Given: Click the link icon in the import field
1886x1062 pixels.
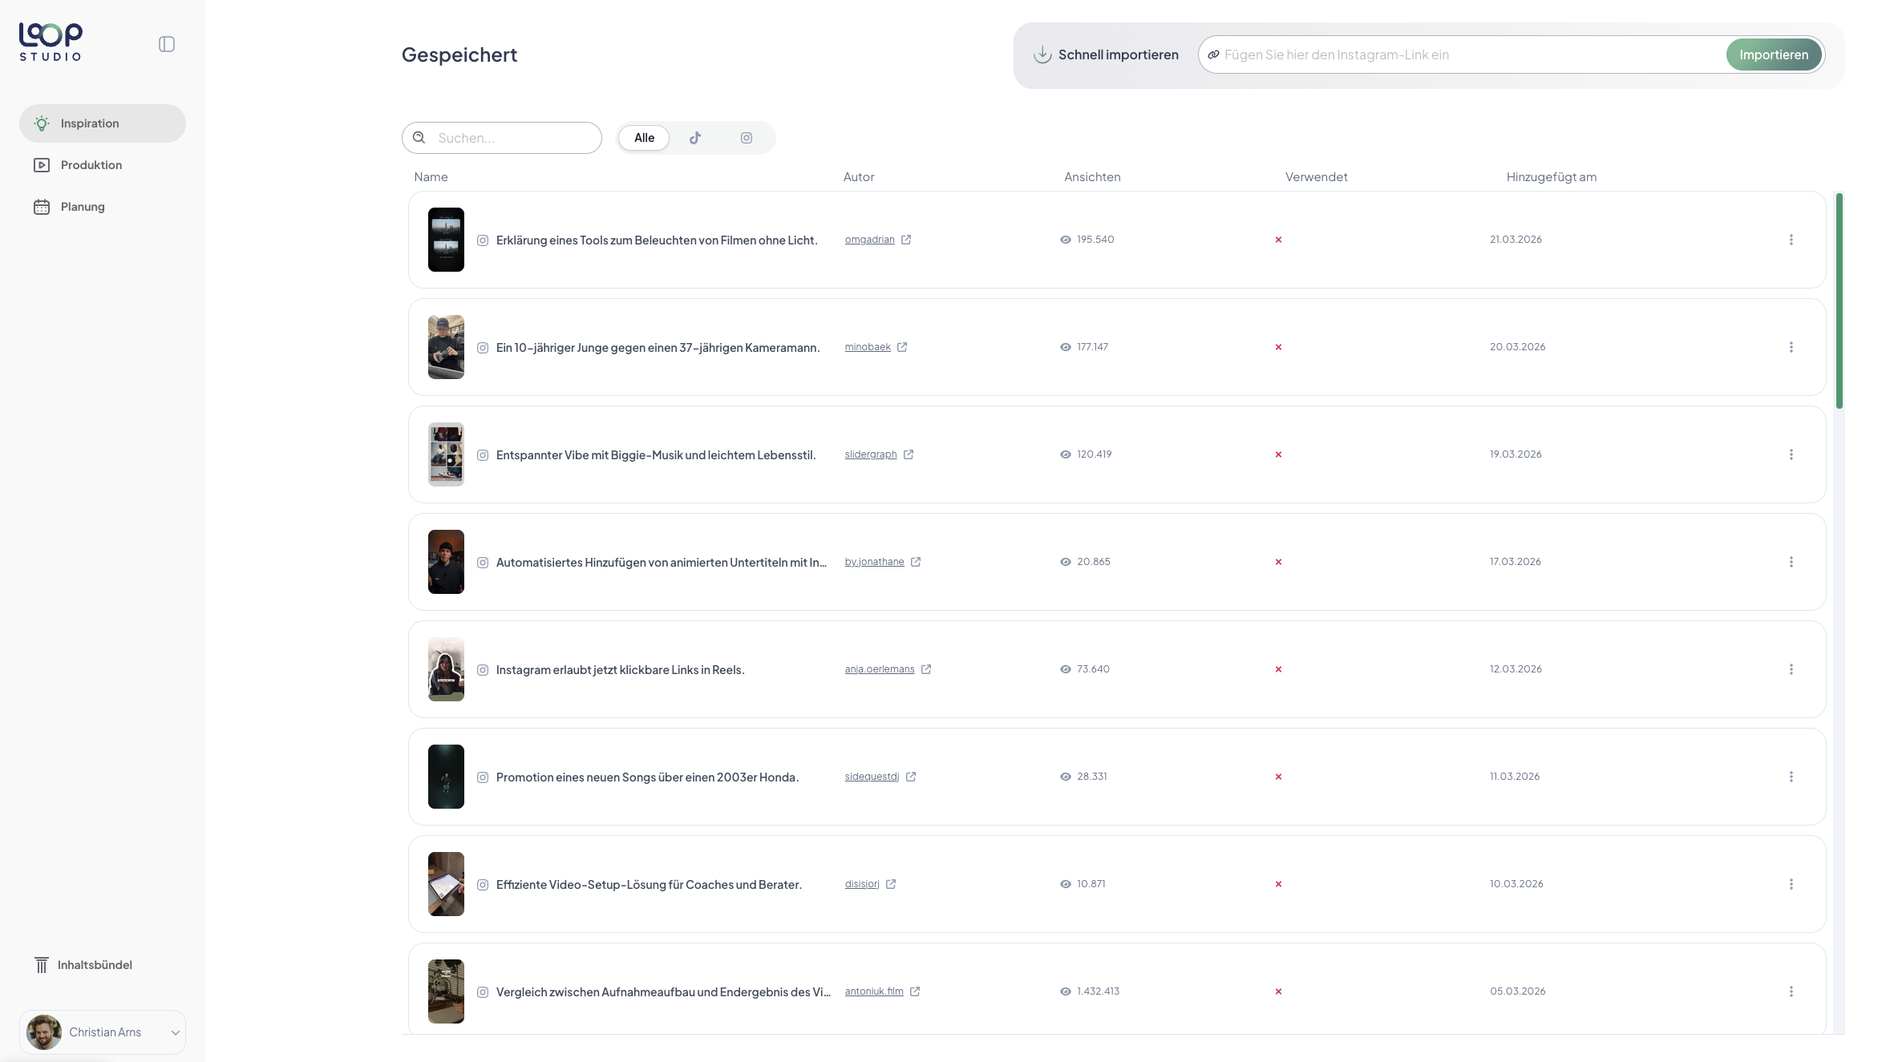Looking at the screenshot, I should coord(1213,54).
